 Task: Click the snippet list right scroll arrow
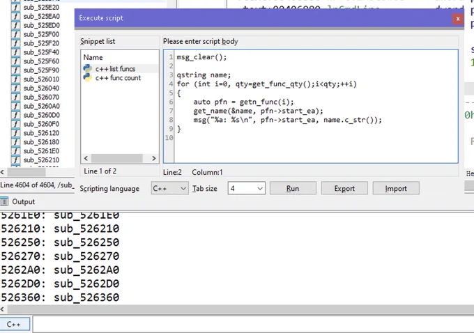pos(153,158)
